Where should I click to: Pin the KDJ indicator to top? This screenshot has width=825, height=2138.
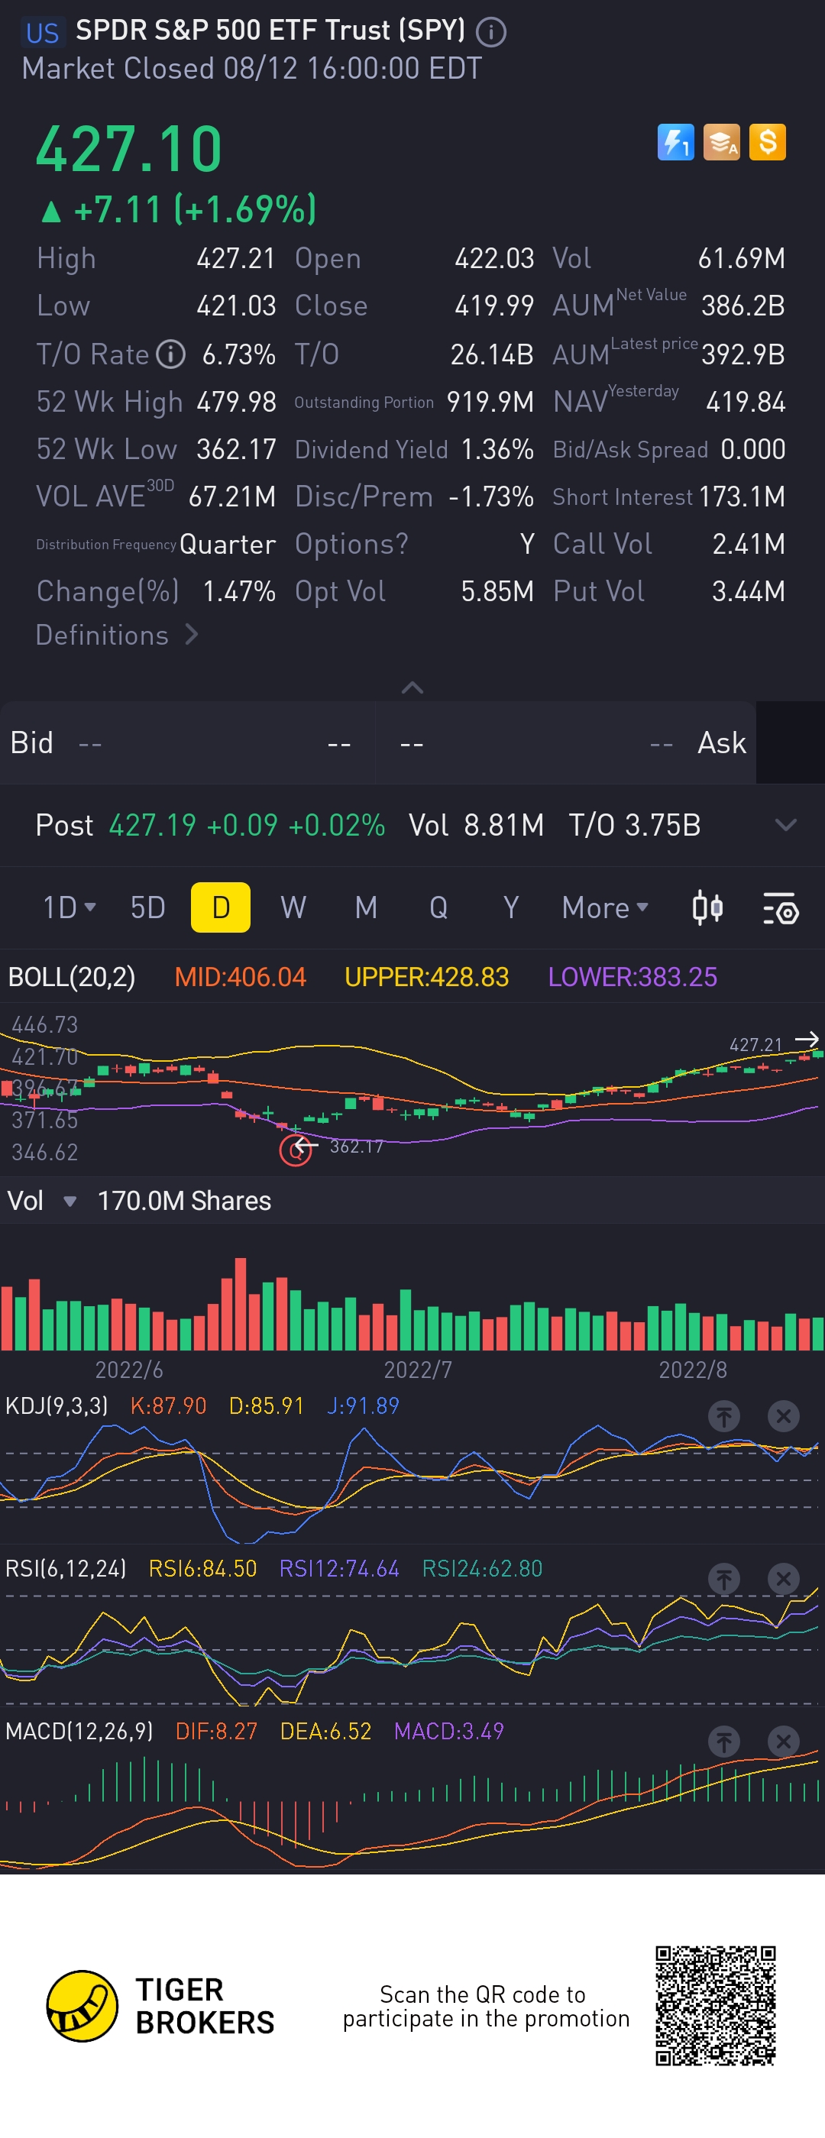point(723,1416)
